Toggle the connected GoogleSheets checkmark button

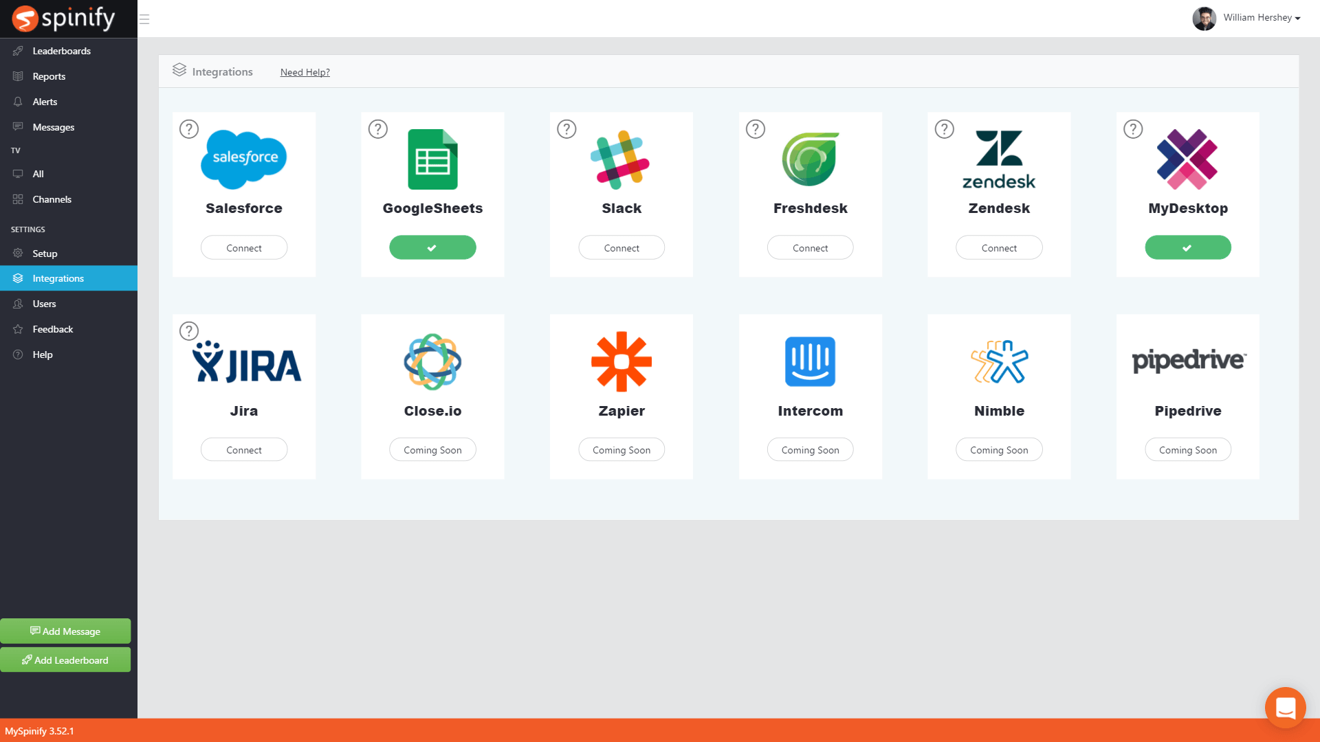[x=432, y=247]
